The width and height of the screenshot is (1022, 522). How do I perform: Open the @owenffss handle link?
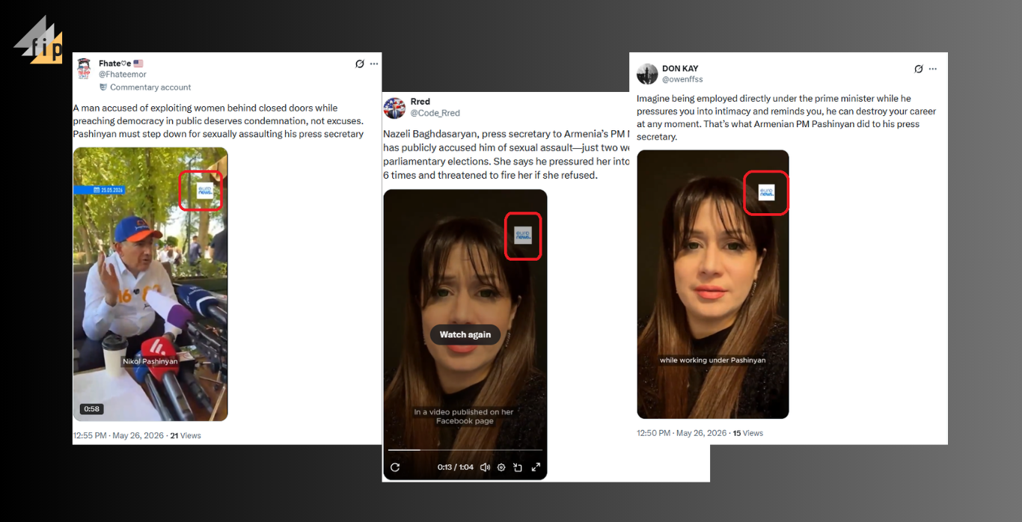[x=682, y=79]
